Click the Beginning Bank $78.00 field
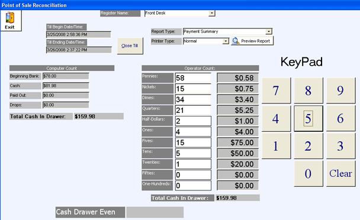Image resolution: width=360 pixels, height=220 pixels. pyautogui.click(x=66, y=76)
